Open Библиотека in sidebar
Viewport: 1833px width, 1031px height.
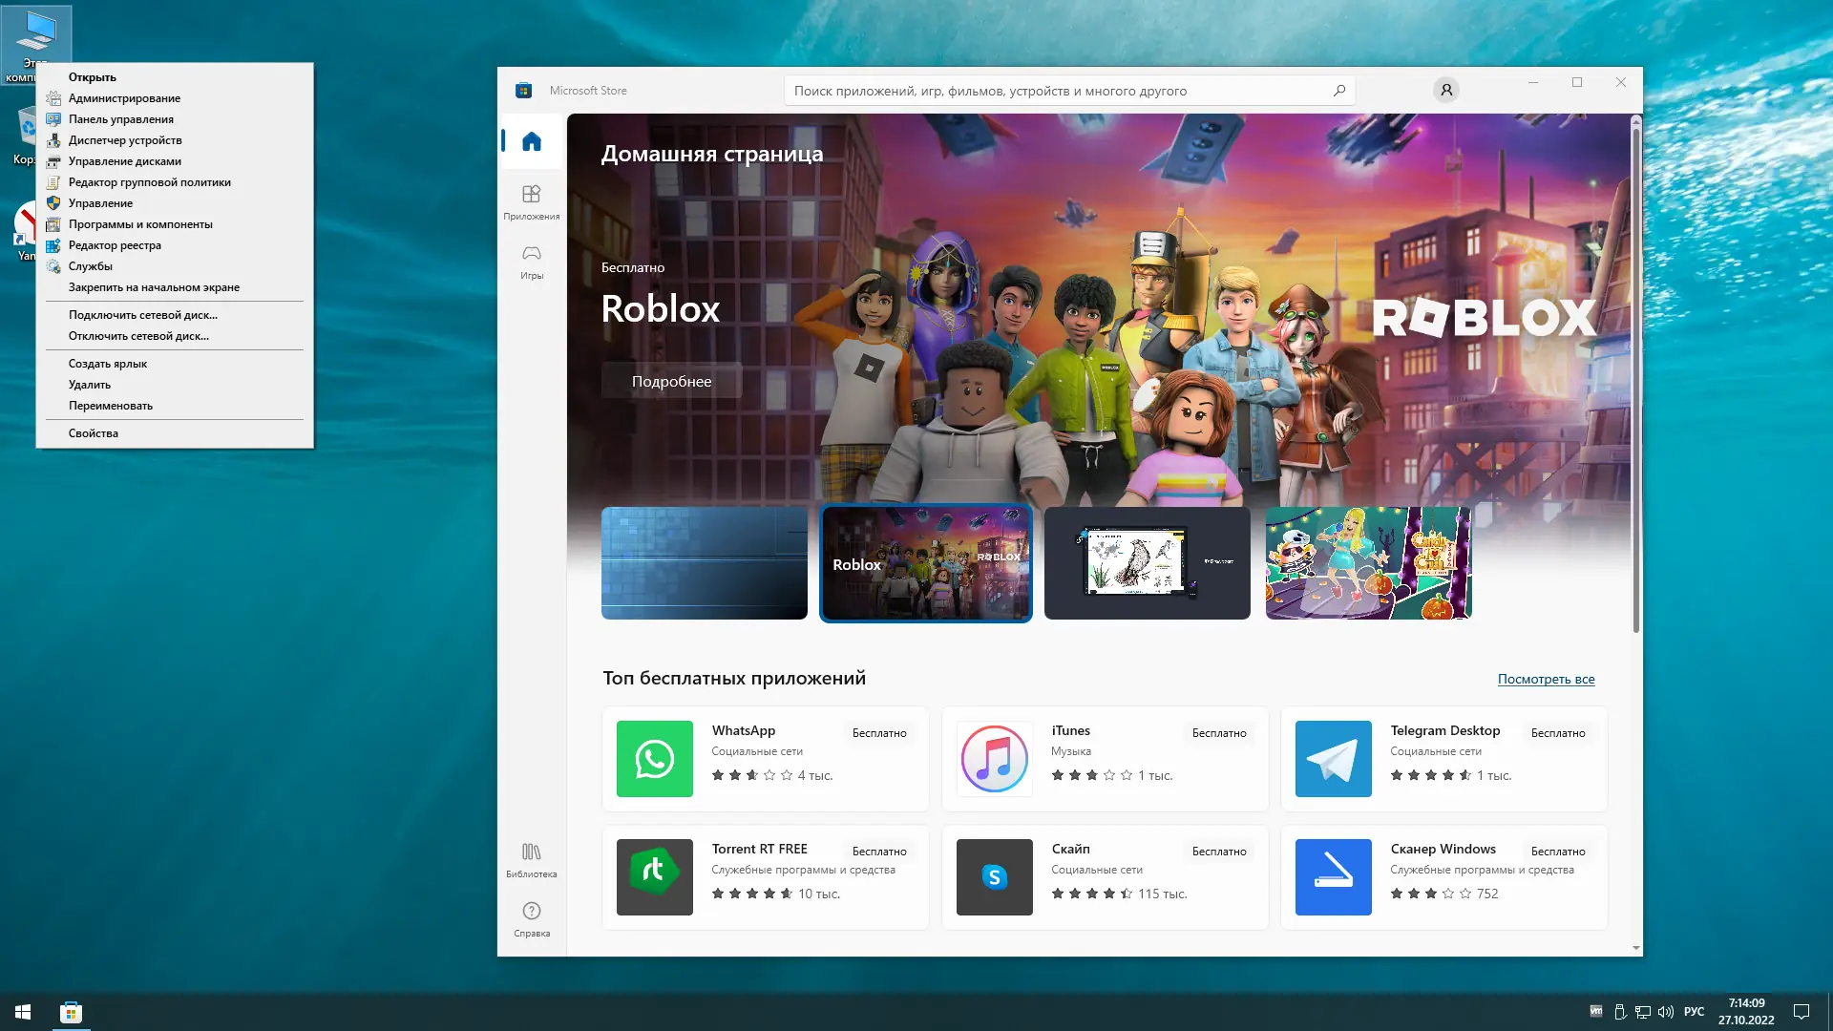[532, 859]
